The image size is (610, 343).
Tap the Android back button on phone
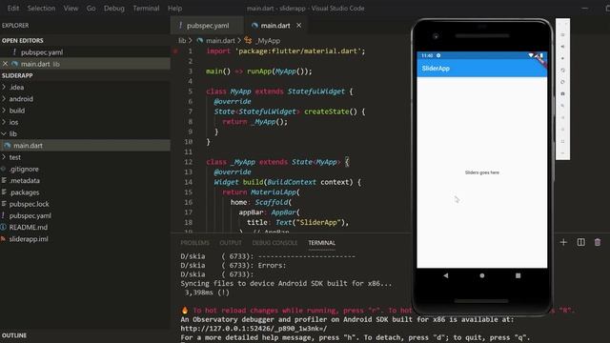pyautogui.click(x=446, y=275)
